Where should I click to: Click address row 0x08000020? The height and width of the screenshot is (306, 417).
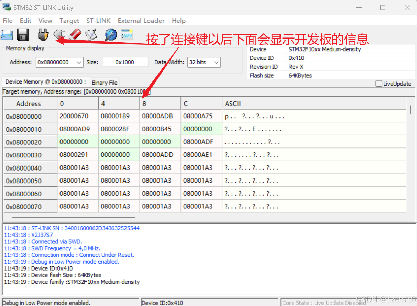(30, 142)
